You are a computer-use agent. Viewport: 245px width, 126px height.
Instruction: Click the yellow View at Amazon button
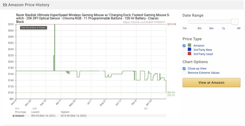[211, 83]
